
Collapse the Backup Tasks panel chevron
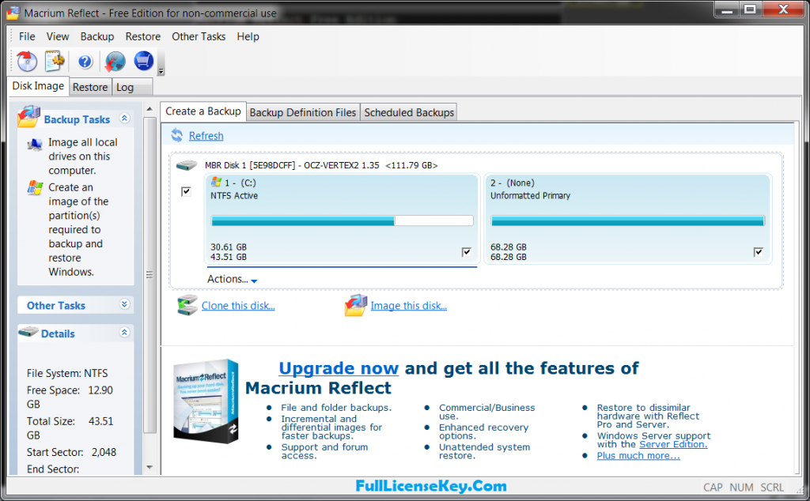point(124,119)
